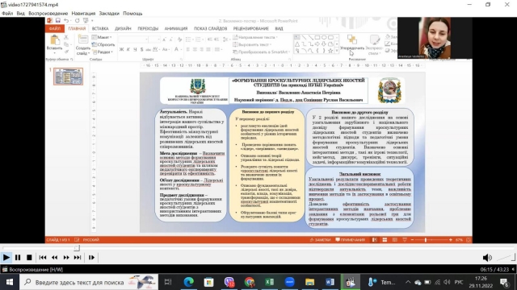Open File Explorer from the taskbar
This screenshot has width=517, height=290.
309,282
